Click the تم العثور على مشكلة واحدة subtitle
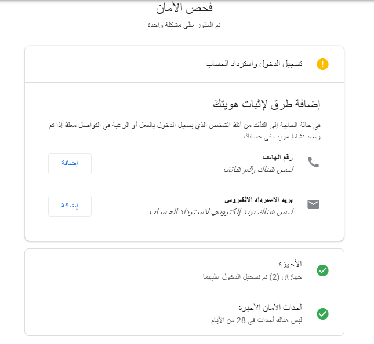This screenshot has height=344, width=374. click(184, 25)
